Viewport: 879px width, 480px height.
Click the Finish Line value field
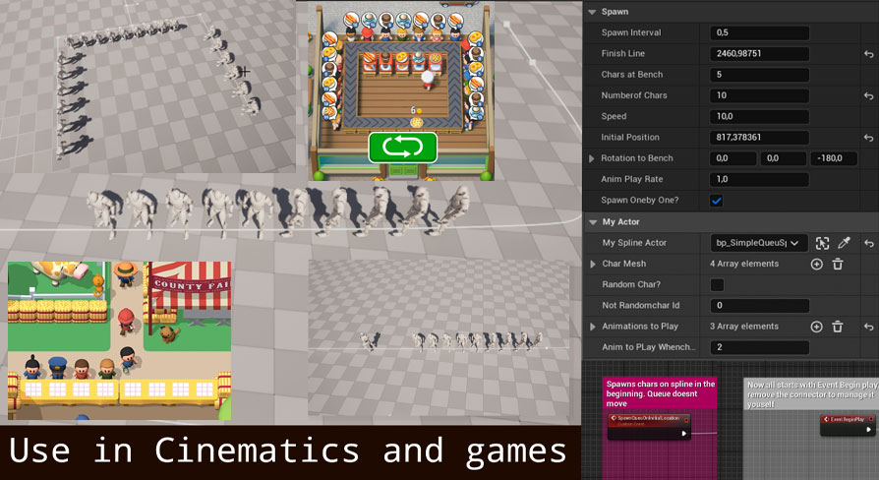tap(760, 54)
